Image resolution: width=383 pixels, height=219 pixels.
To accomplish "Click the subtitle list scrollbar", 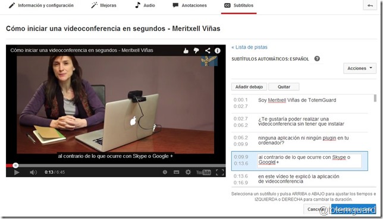I will pyautogui.click(x=375, y=99).
